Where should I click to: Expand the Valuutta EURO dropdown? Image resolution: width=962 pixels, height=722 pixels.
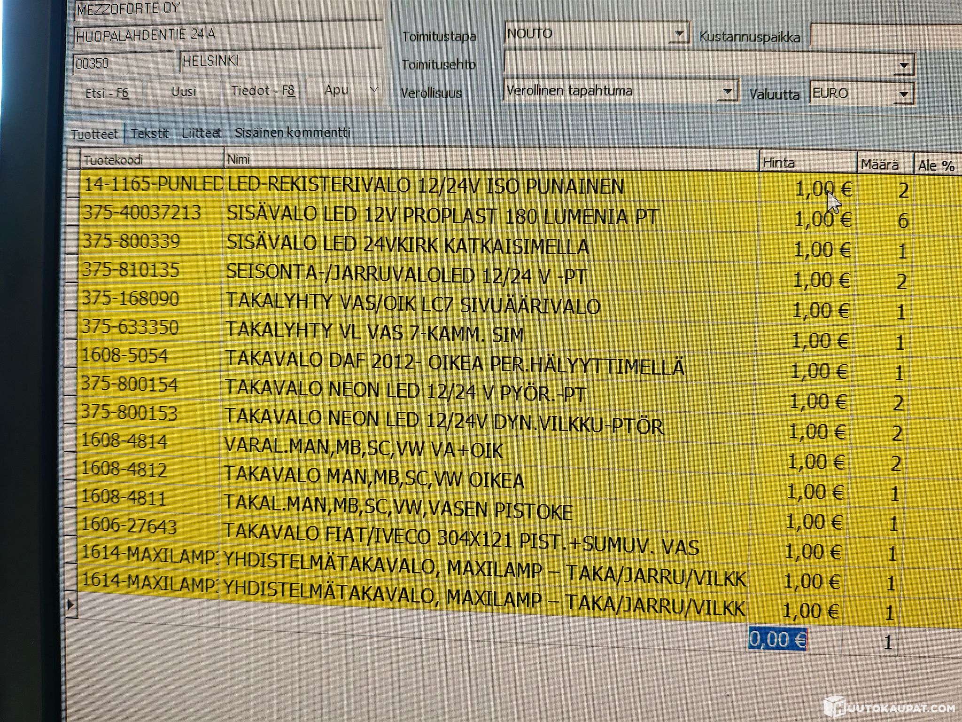click(904, 94)
